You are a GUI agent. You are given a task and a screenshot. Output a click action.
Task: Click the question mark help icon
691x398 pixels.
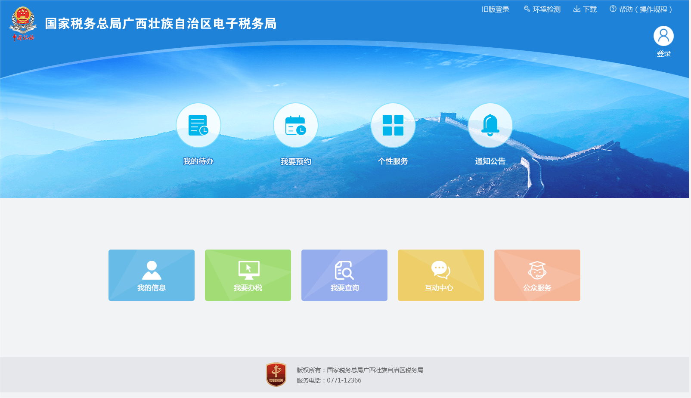(x=613, y=9)
